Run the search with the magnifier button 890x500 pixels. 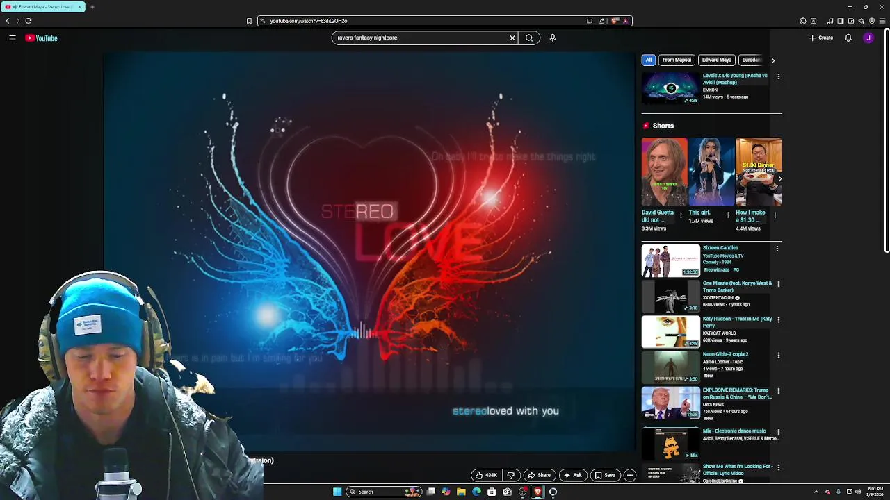pyautogui.click(x=529, y=38)
